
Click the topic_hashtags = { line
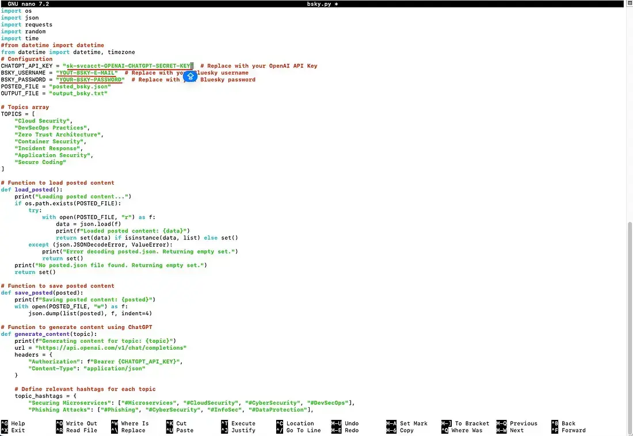(x=45, y=396)
